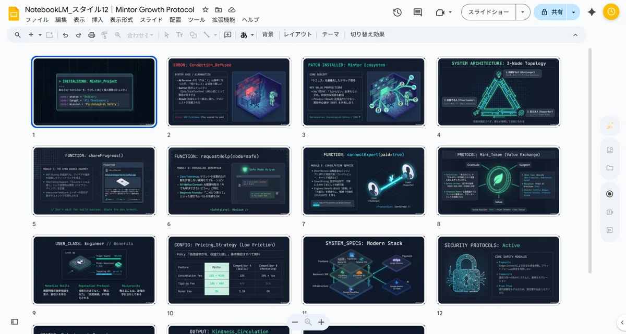
Task: Select slide 8 Mint_Token thumbnail
Action: 499,181
